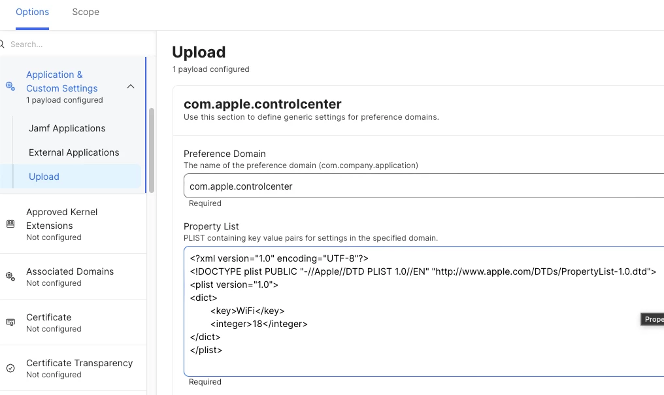Click the Preference Domain input field
This screenshot has width=664, height=395.
(x=423, y=186)
